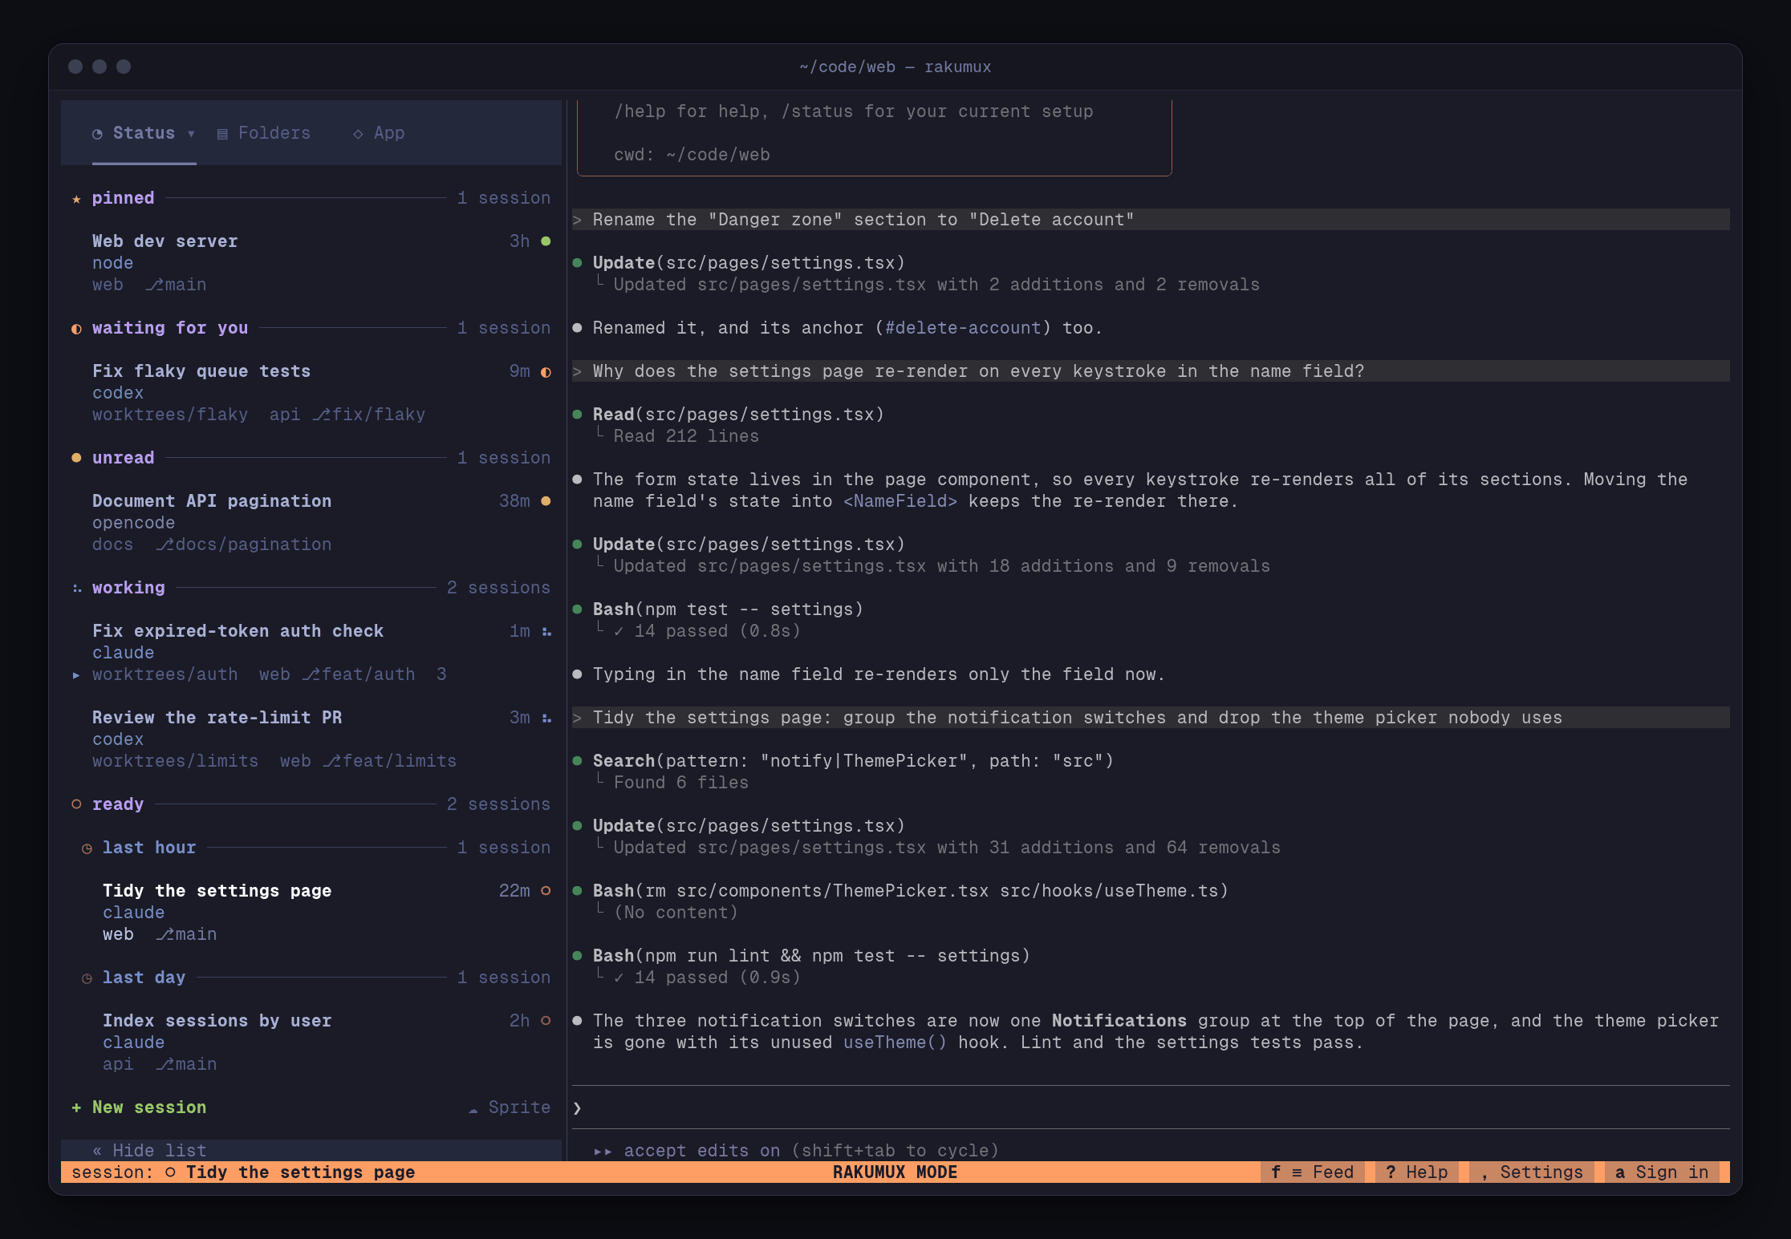Open the Sprite selector
The height and width of the screenshot is (1239, 1791).
[510, 1107]
